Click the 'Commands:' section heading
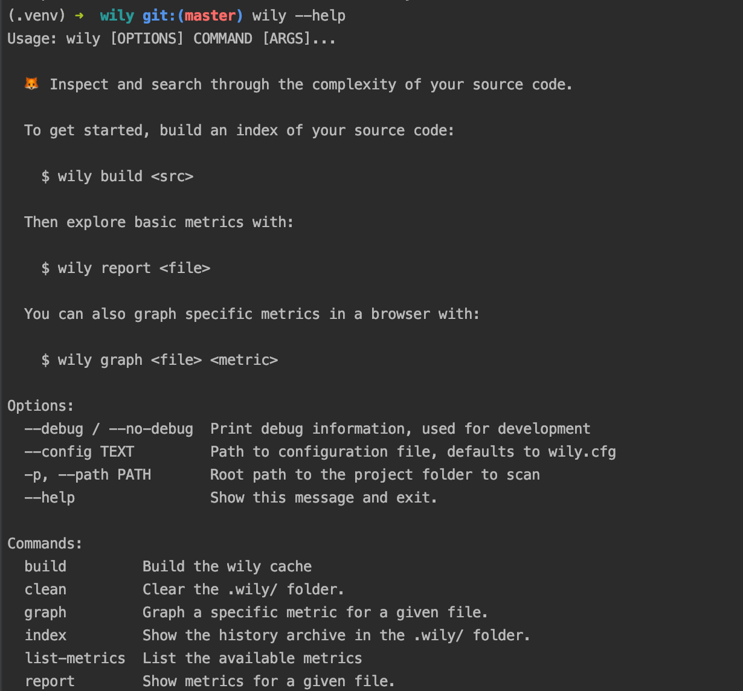This screenshot has height=691, width=743. click(x=45, y=544)
